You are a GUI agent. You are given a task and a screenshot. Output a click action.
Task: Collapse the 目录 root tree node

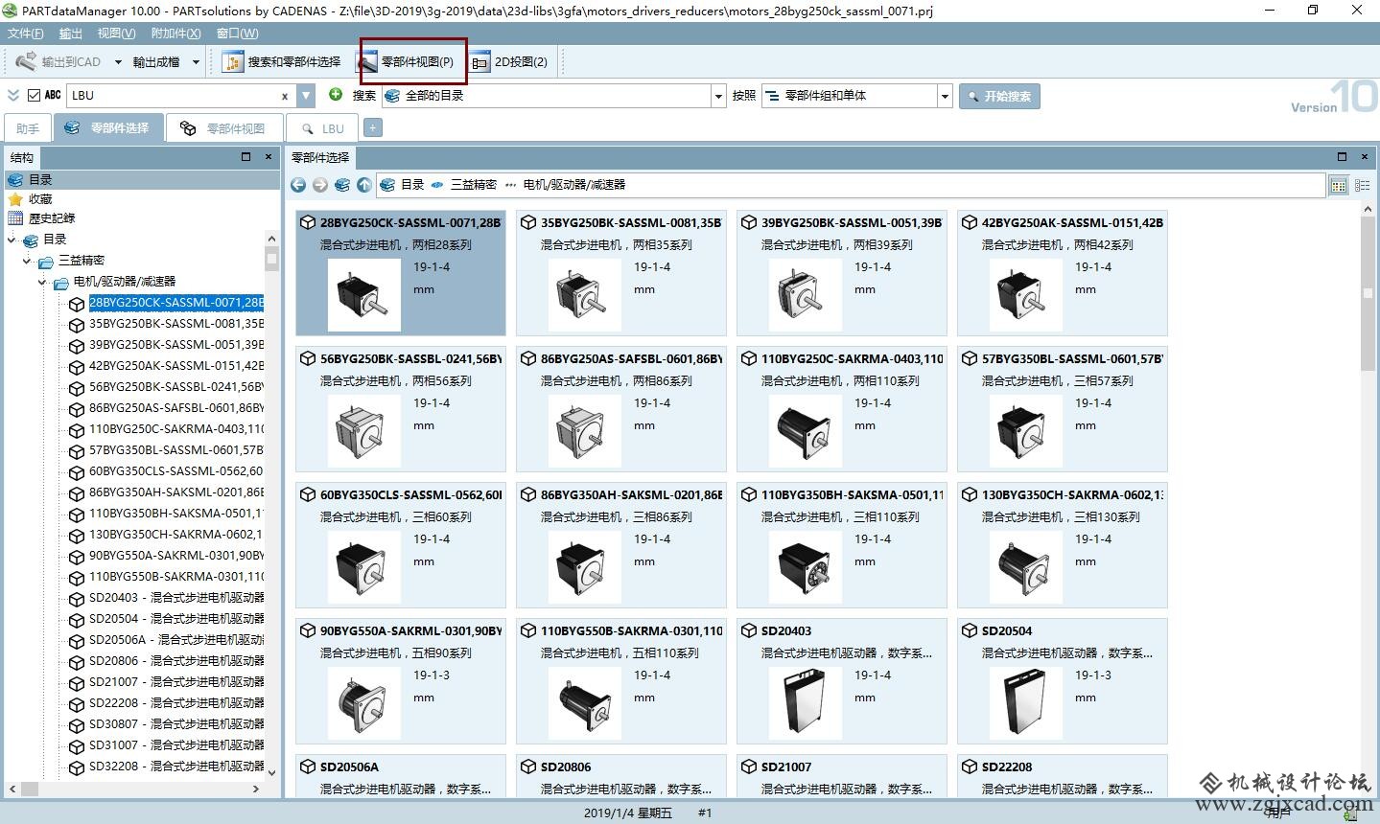coord(12,240)
